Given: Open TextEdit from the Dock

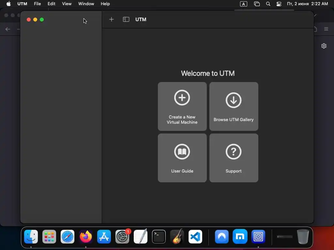Looking at the screenshot, I should tap(141, 237).
